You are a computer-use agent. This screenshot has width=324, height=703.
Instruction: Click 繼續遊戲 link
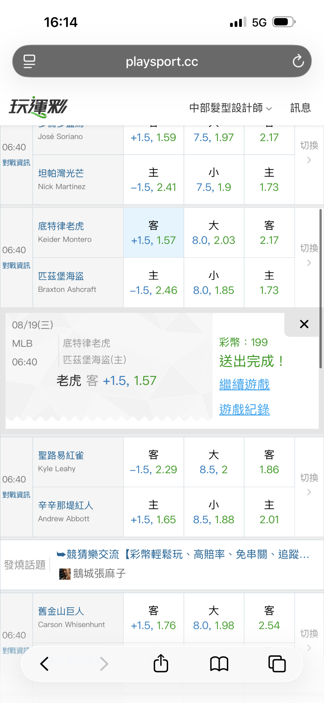tap(244, 384)
